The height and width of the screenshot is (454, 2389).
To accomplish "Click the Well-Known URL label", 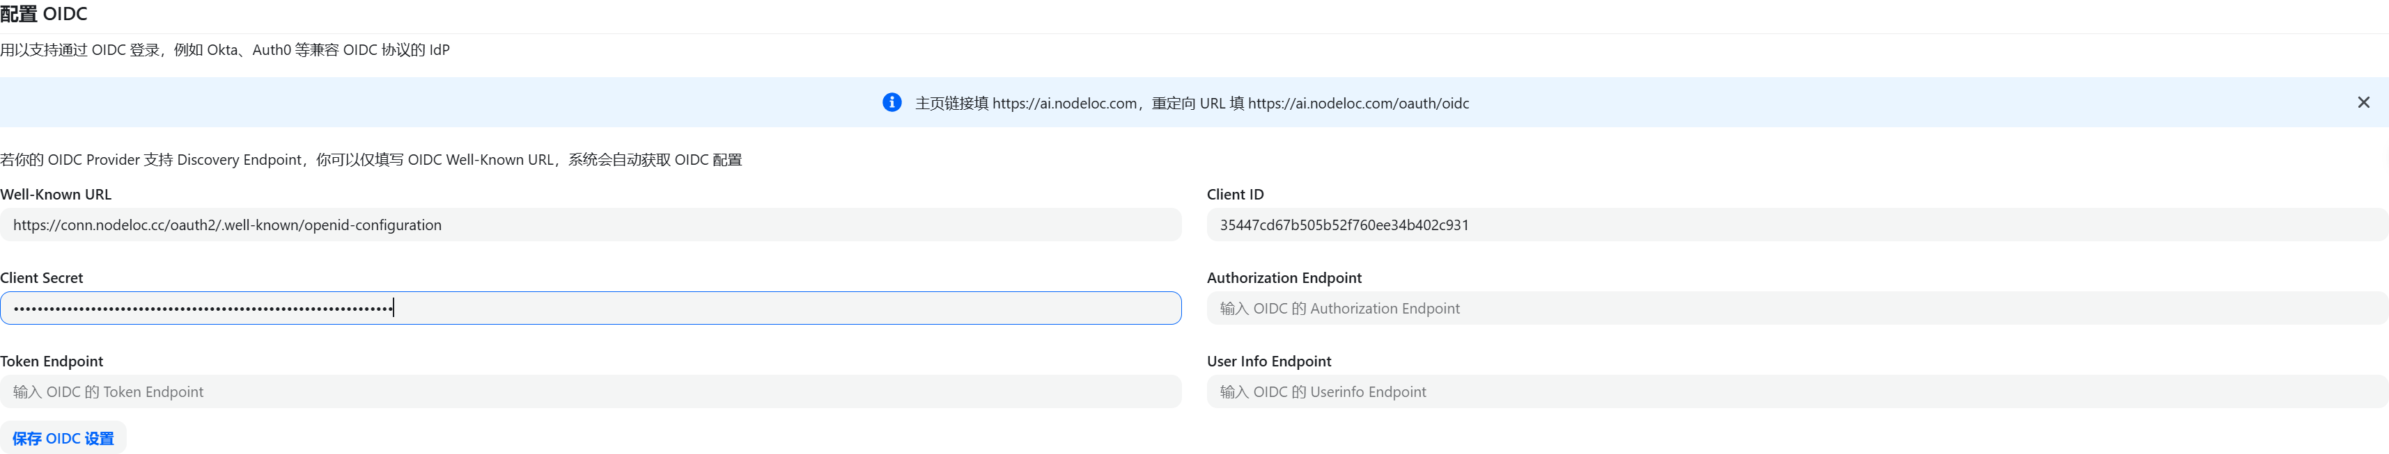I will click(56, 195).
